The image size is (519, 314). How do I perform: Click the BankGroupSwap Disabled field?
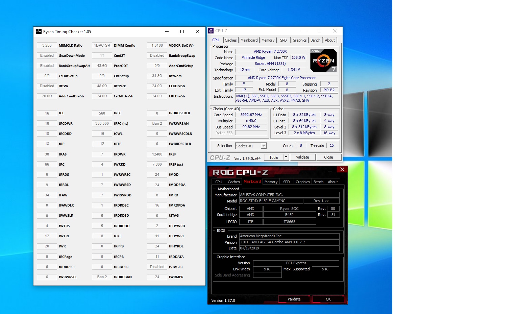click(x=157, y=55)
